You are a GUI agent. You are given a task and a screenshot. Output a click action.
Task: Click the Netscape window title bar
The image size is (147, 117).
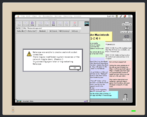tap(52, 19)
